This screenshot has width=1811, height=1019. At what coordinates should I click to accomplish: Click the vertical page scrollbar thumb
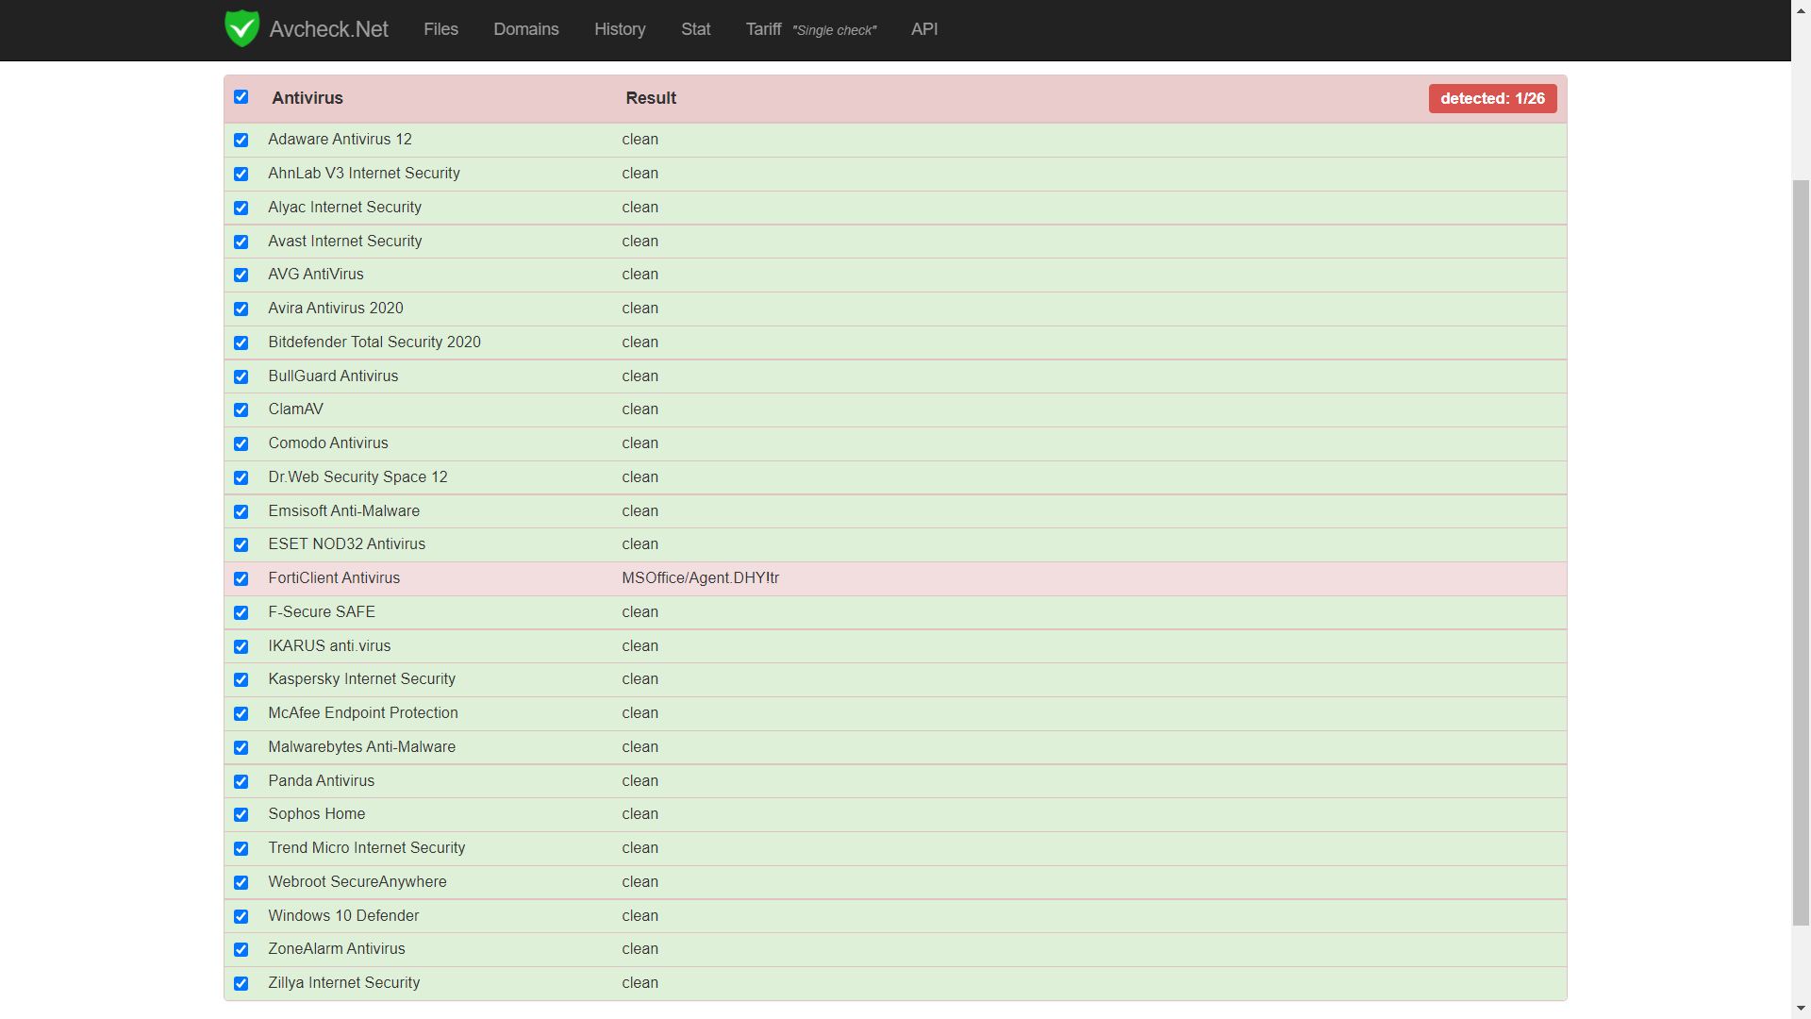click(x=1801, y=552)
